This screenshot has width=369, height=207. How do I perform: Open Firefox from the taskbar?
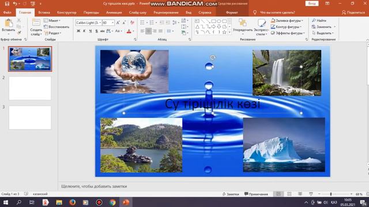(72, 202)
